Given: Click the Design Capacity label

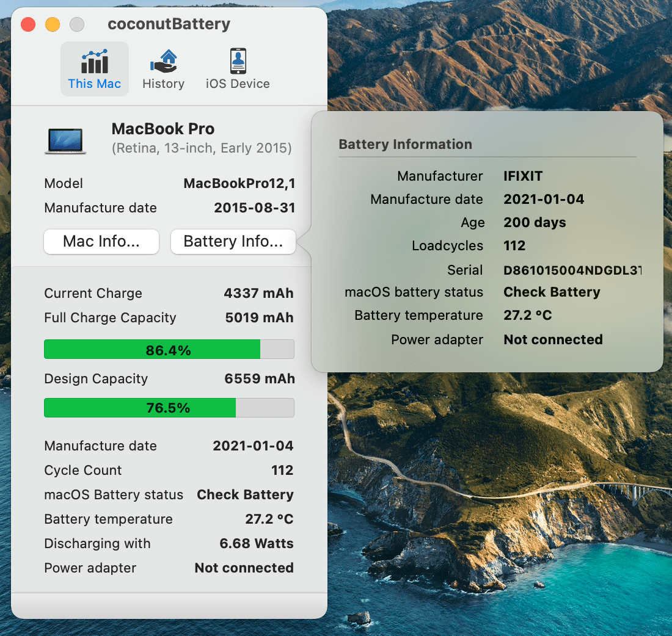Looking at the screenshot, I should click(x=96, y=379).
